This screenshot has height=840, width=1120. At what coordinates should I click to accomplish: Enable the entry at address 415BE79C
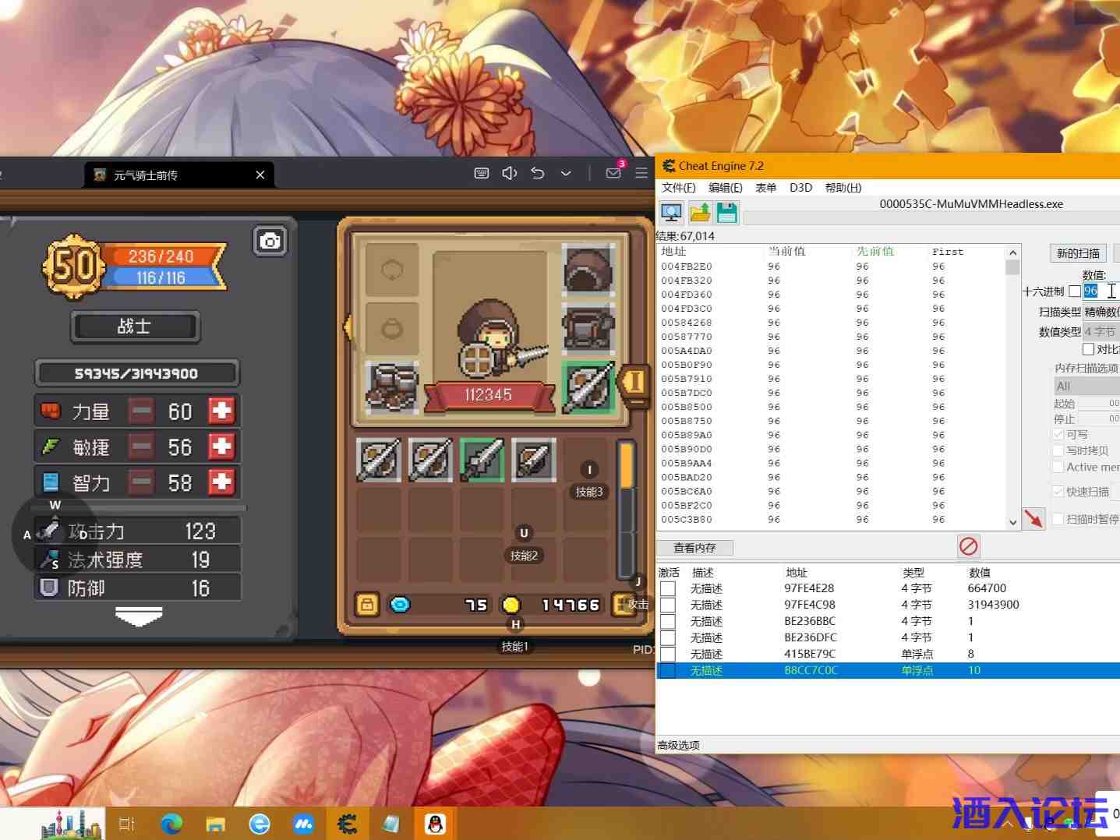click(668, 654)
